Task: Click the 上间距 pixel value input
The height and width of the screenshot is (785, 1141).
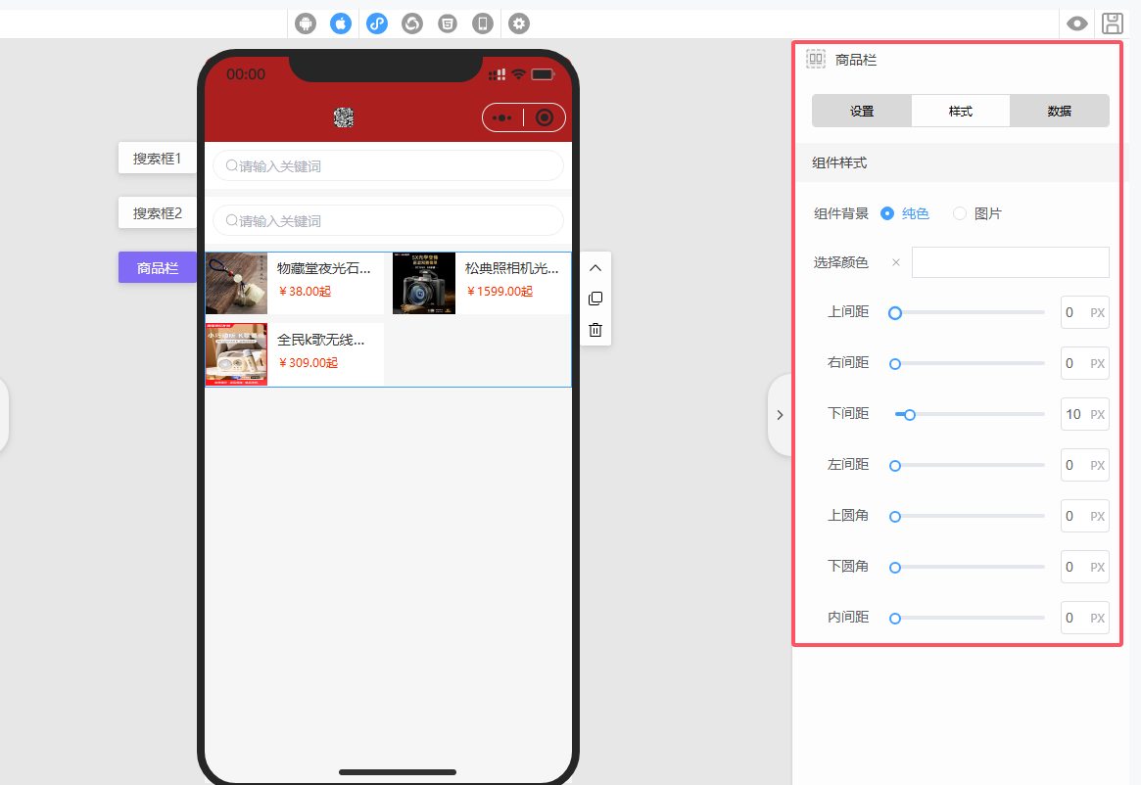Action: [x=1072, y=313]
